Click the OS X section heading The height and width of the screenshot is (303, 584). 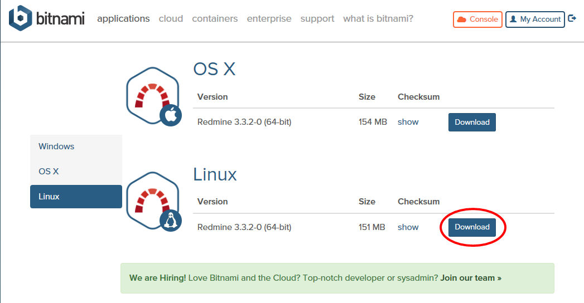[x=215, y=69]
